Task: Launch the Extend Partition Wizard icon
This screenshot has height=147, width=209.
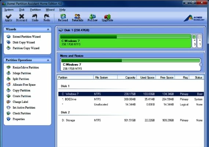Action: pos(8,37)
